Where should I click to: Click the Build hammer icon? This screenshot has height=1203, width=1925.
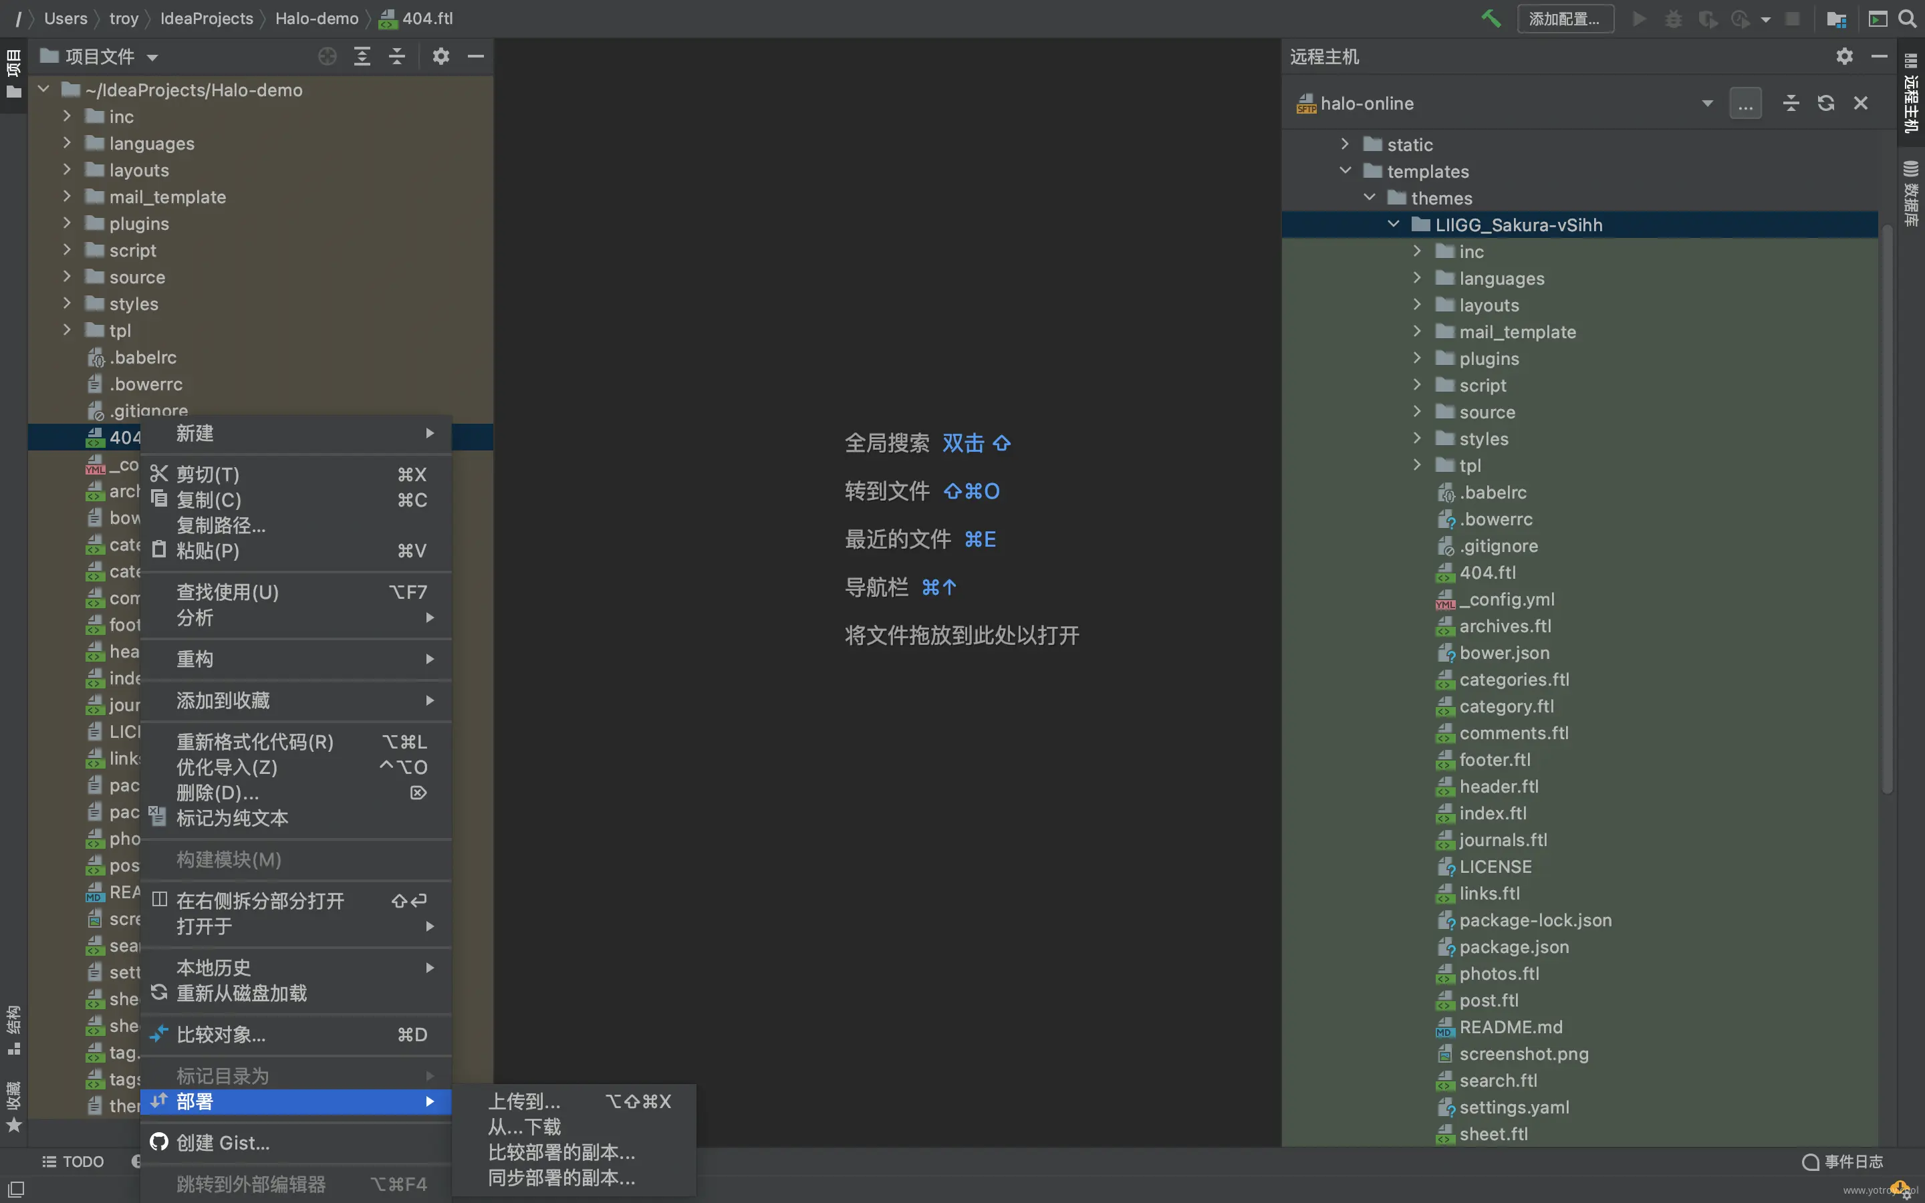pyautogui.click(x=1491, y=18)
